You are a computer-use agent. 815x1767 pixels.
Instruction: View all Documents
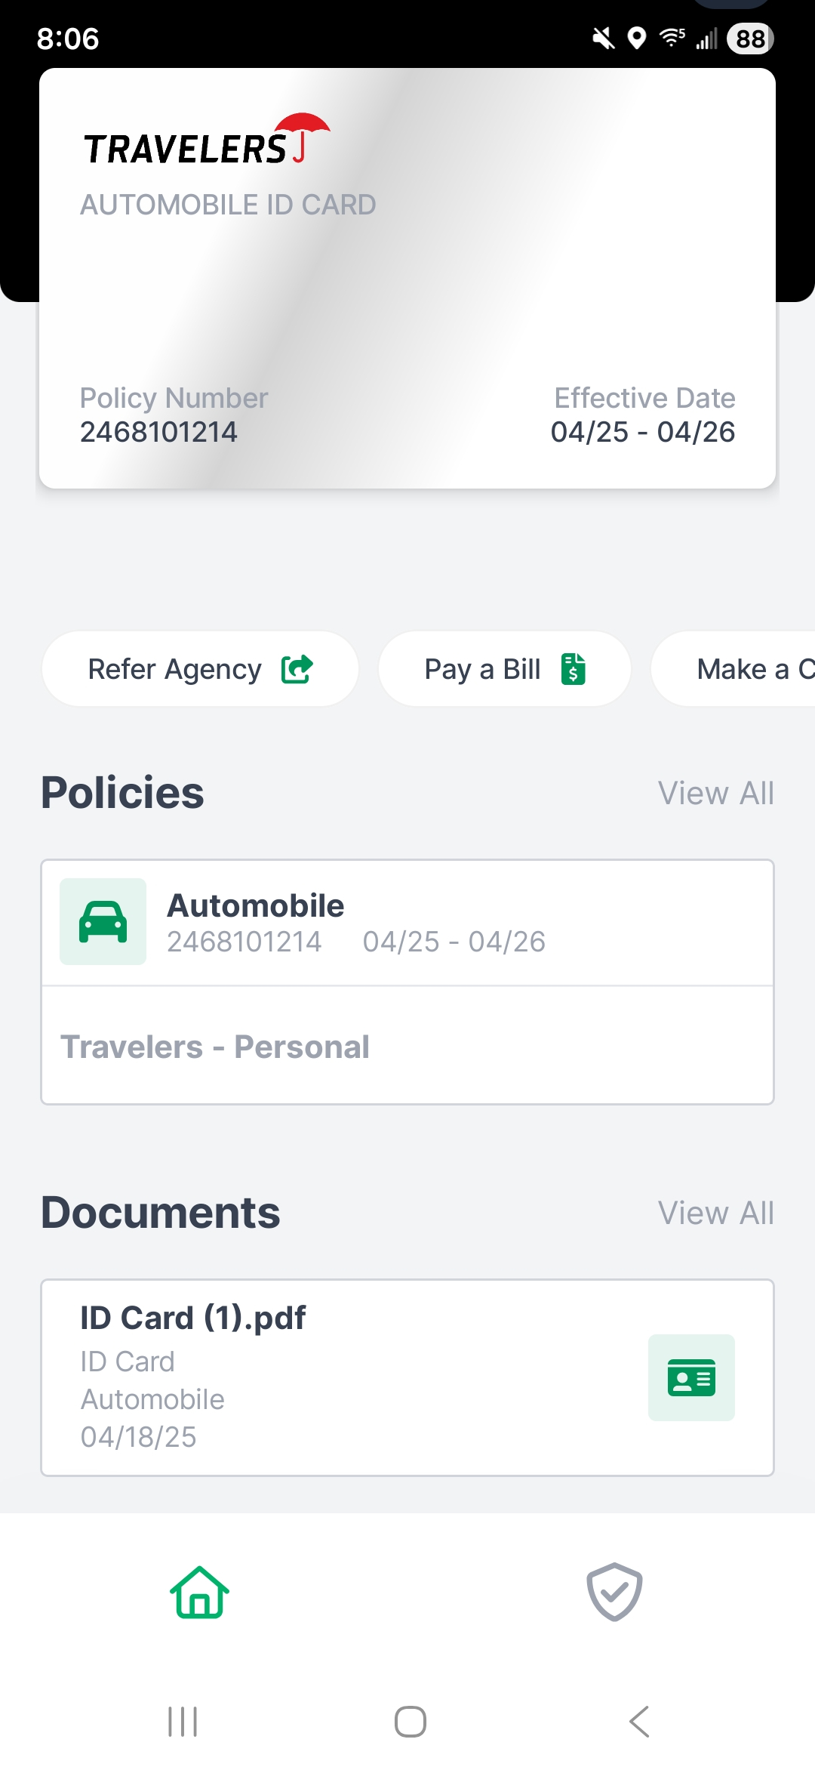(x=715, y=1213)
